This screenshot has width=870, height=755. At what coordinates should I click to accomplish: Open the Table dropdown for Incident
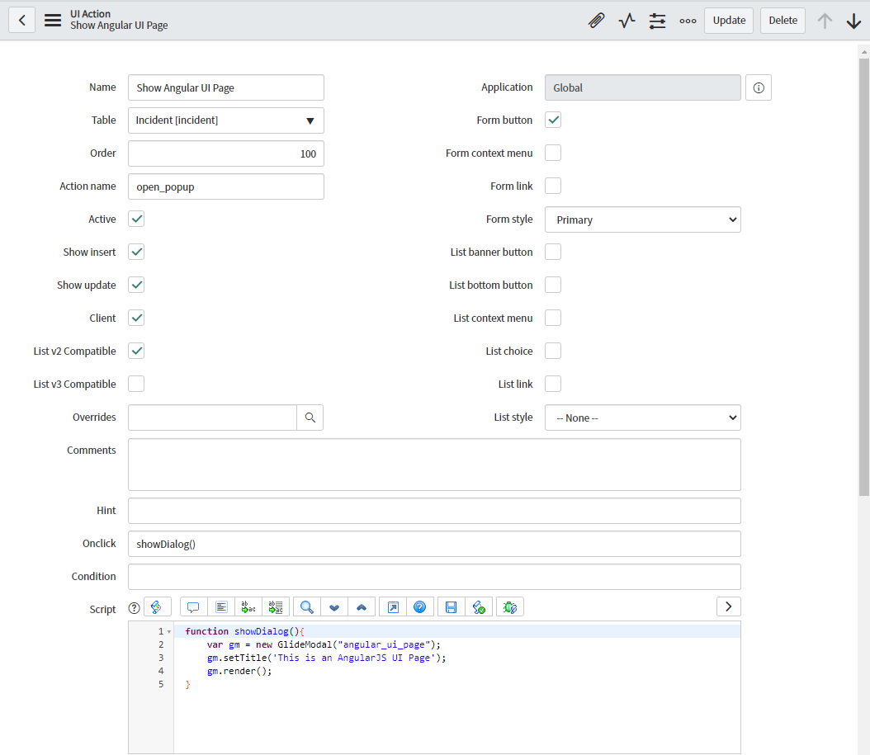tap(225, 120)
